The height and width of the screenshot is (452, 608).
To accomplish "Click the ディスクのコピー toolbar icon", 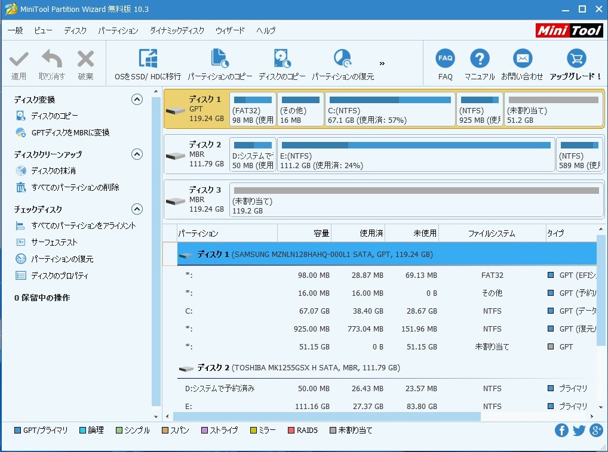I will [x=282, y=59].
